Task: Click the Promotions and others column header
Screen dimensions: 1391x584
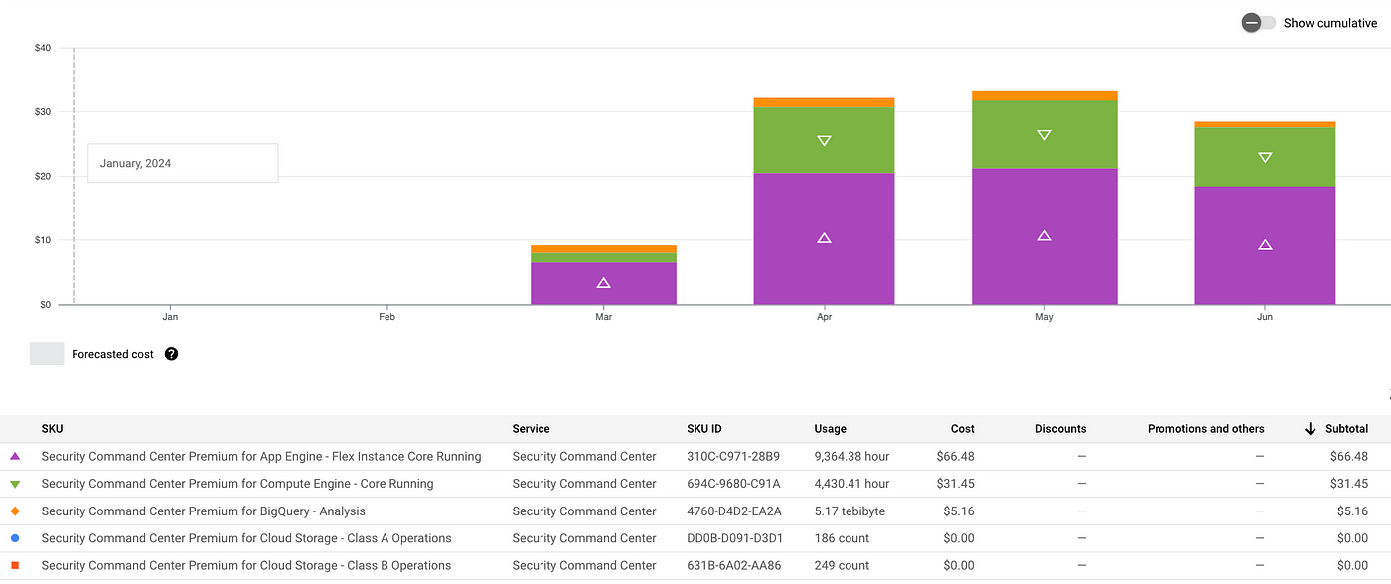Action: coord(1206,429)
